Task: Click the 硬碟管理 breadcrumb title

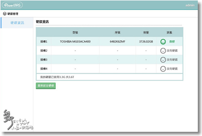Action: (x=13, y=14)
